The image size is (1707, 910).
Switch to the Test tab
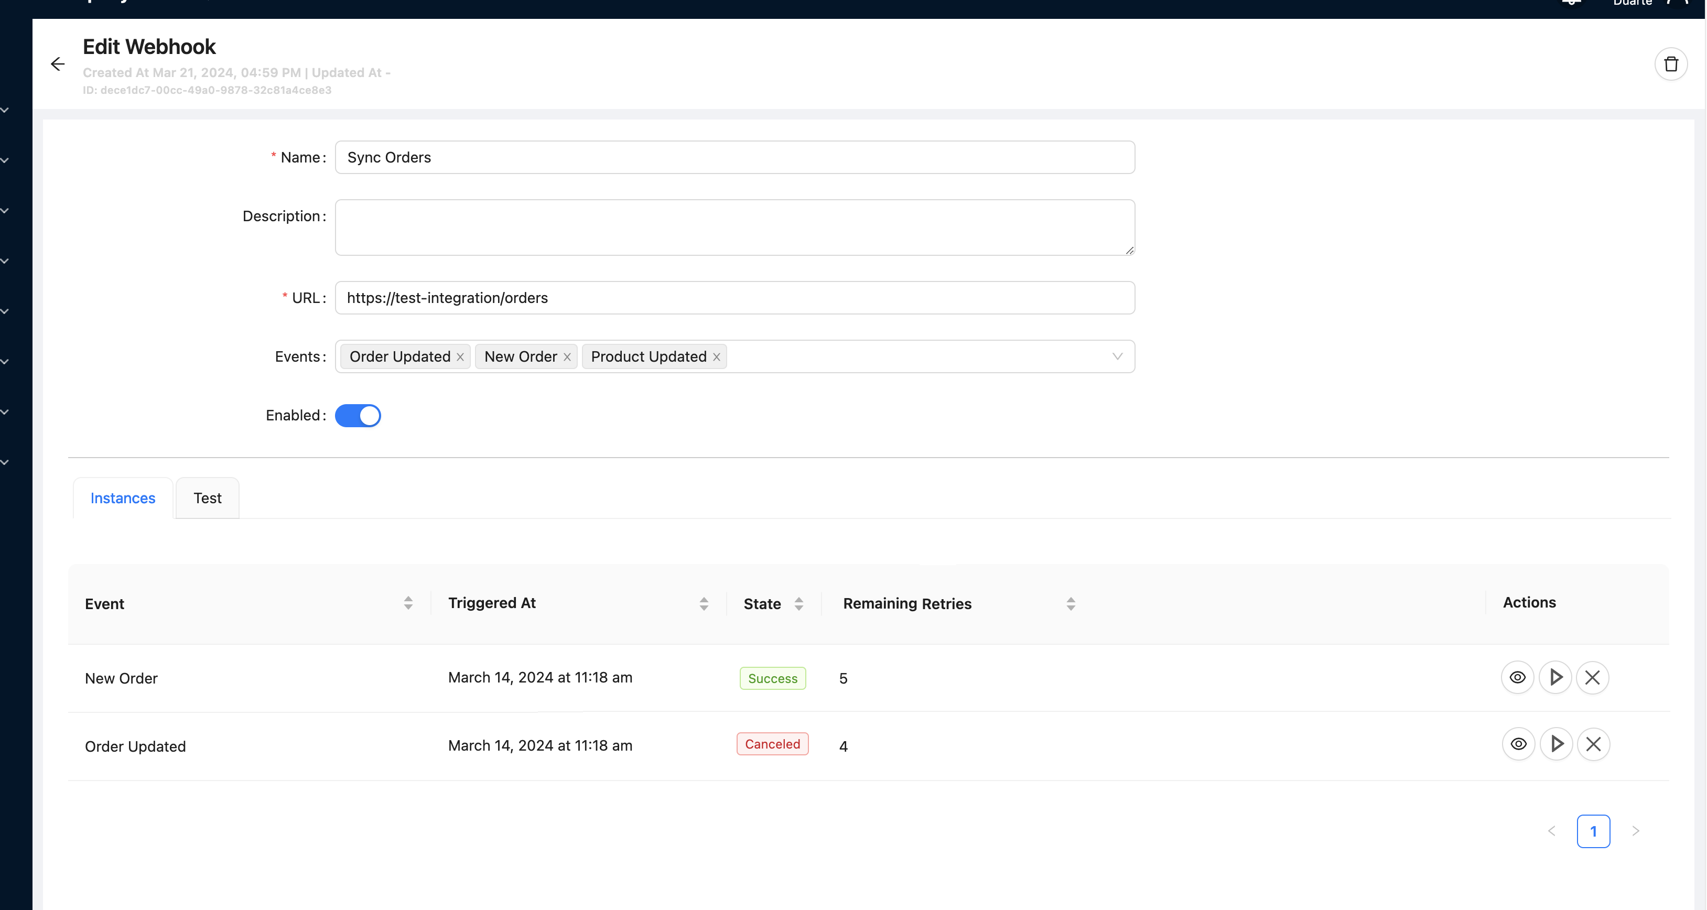207,498
